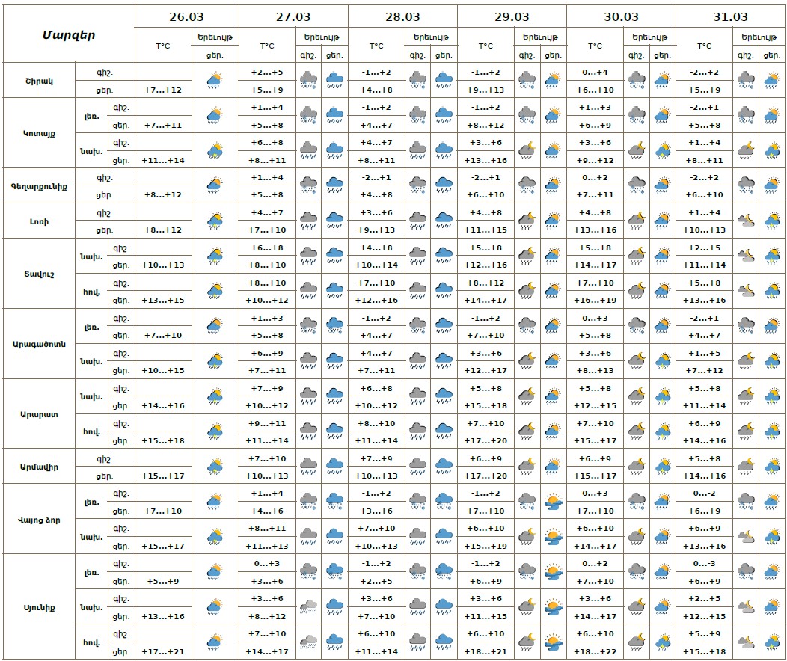Click Արմավիր daytime rain icon for 27.03

pyautogui.click(x=334, y=467)
